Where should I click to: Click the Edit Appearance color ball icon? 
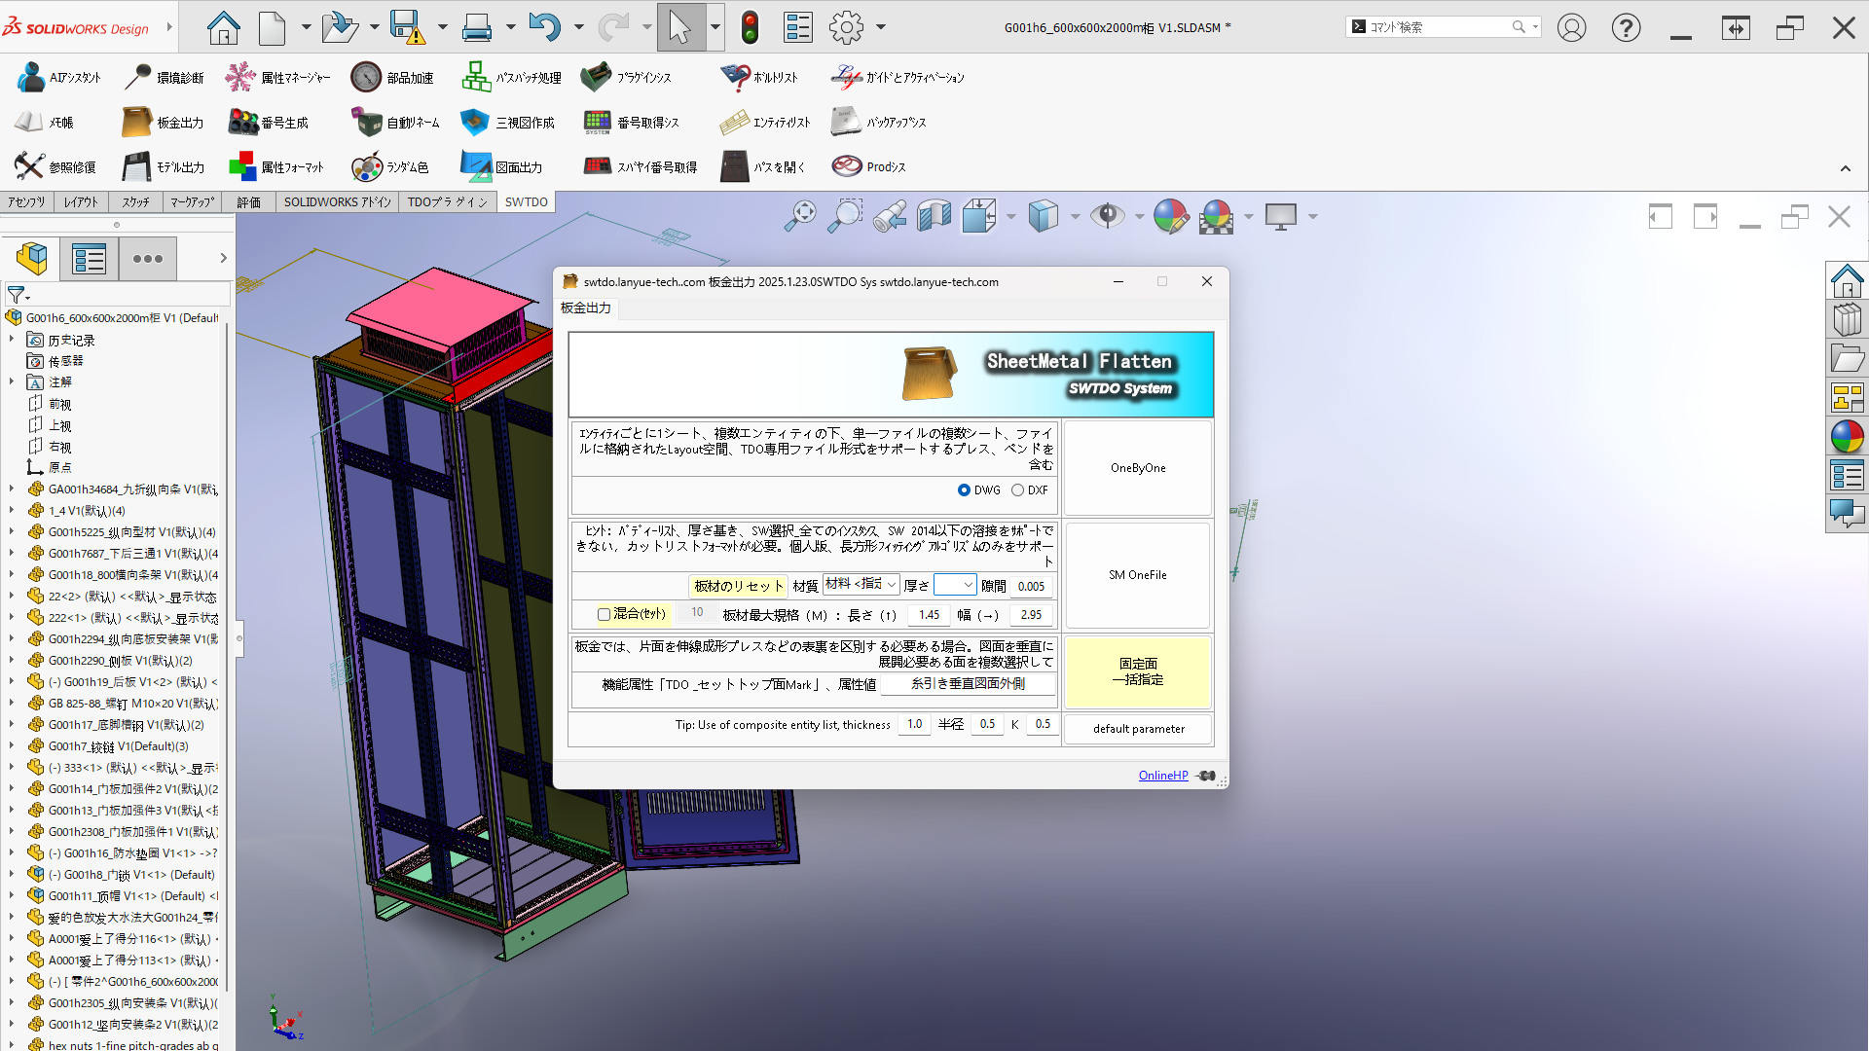click(x=1170, y=216)
